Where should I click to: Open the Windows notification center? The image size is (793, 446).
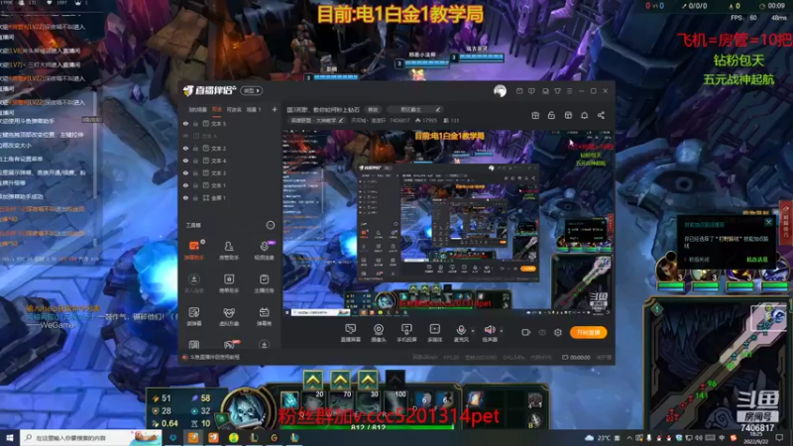779,438
